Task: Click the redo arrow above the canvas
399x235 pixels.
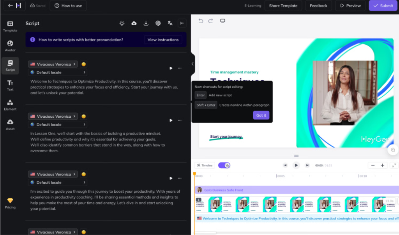Action: pyautogui.click(x=211, y=21)
